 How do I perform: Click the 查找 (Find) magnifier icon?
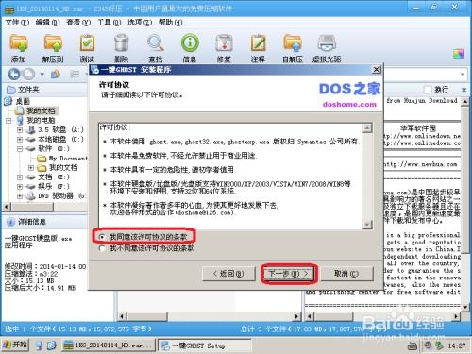tap(156, 48)
